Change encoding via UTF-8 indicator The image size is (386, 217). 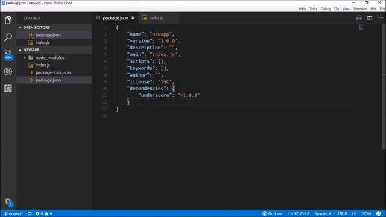click(341, 213)
